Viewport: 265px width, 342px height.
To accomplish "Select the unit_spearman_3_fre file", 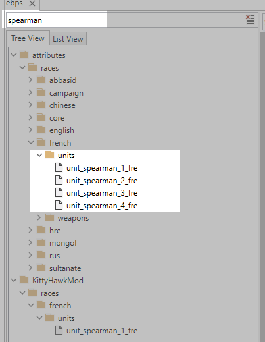I will click(x=102, y=193).
